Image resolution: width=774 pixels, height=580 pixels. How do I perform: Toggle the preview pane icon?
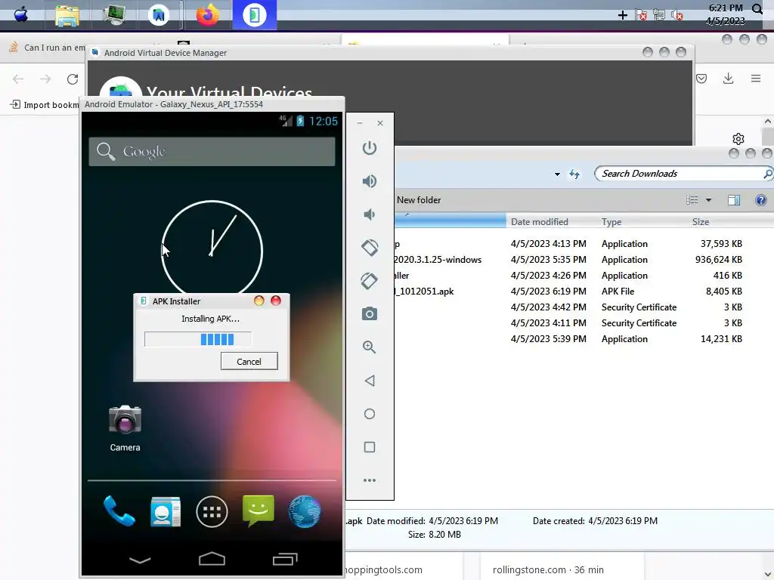[x=734, y=199]
